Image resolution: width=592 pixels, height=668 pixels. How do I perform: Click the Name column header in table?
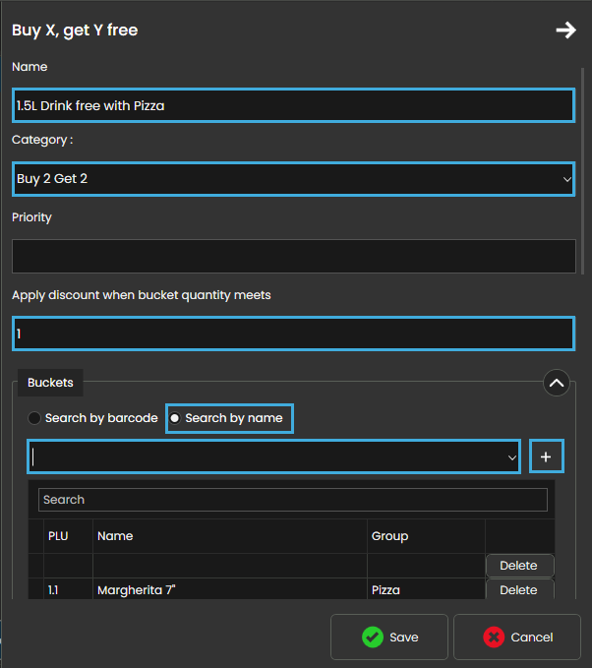click(115, 536)
